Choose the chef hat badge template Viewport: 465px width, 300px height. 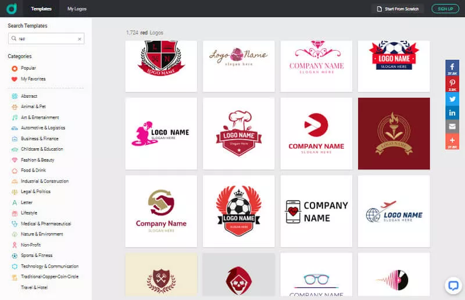[x=239, y=134]
